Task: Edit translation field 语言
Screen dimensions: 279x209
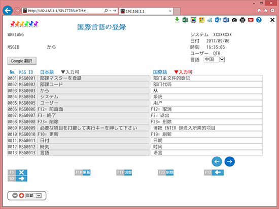Action: click(206, 153)
